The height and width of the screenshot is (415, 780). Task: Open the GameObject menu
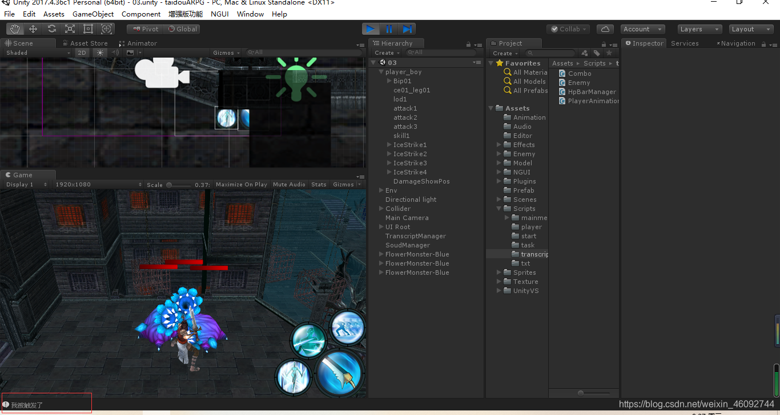click(93, 14)
